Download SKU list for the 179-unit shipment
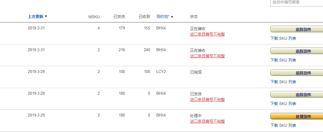Image resolution: width=323 pixels, height=133 pixels. coord(283,38)
